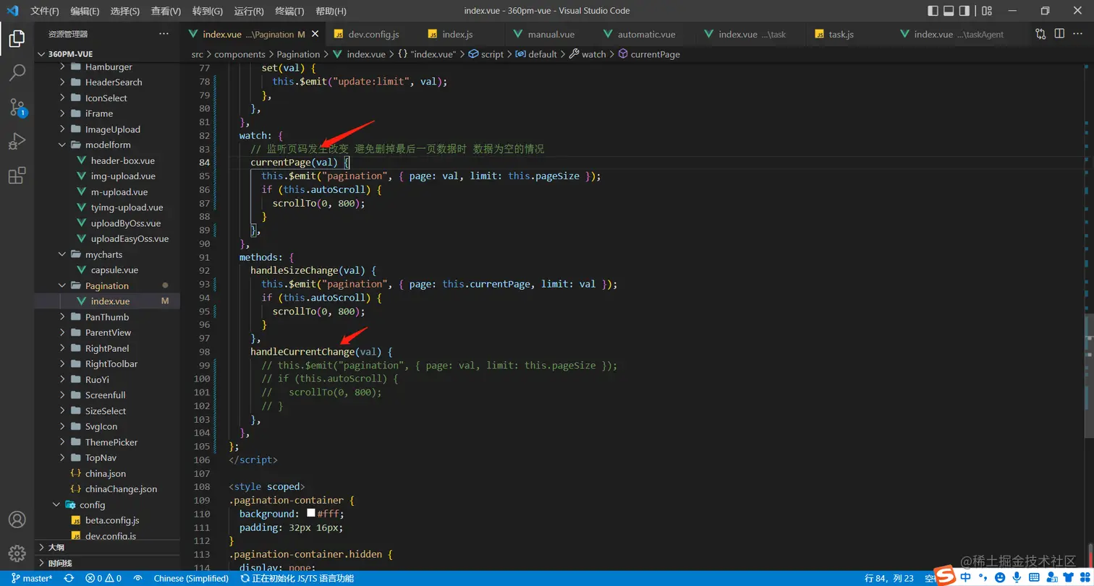Expand the modelform folder in explorer
Viewport: 1094px width, 586px height.
point(108,145)
